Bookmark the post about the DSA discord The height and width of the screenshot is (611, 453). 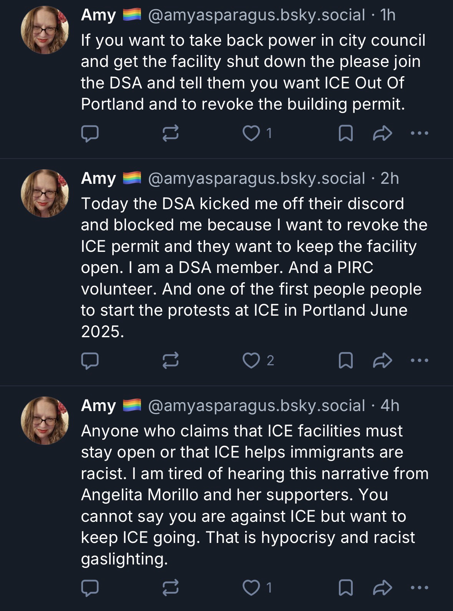345,360
